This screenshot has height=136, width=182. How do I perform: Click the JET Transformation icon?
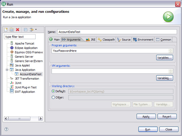[12, 78]
